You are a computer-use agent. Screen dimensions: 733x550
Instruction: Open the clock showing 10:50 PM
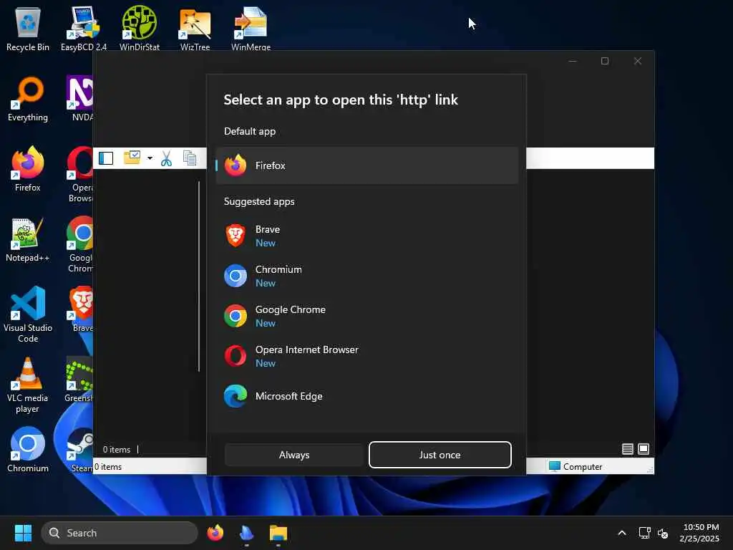tap(700, 533)
